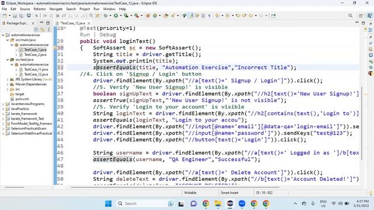Click the New file wizard icon

coord(5,16)
